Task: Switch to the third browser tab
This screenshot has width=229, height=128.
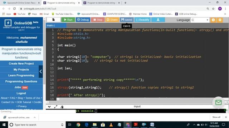Action: point(102,3)
